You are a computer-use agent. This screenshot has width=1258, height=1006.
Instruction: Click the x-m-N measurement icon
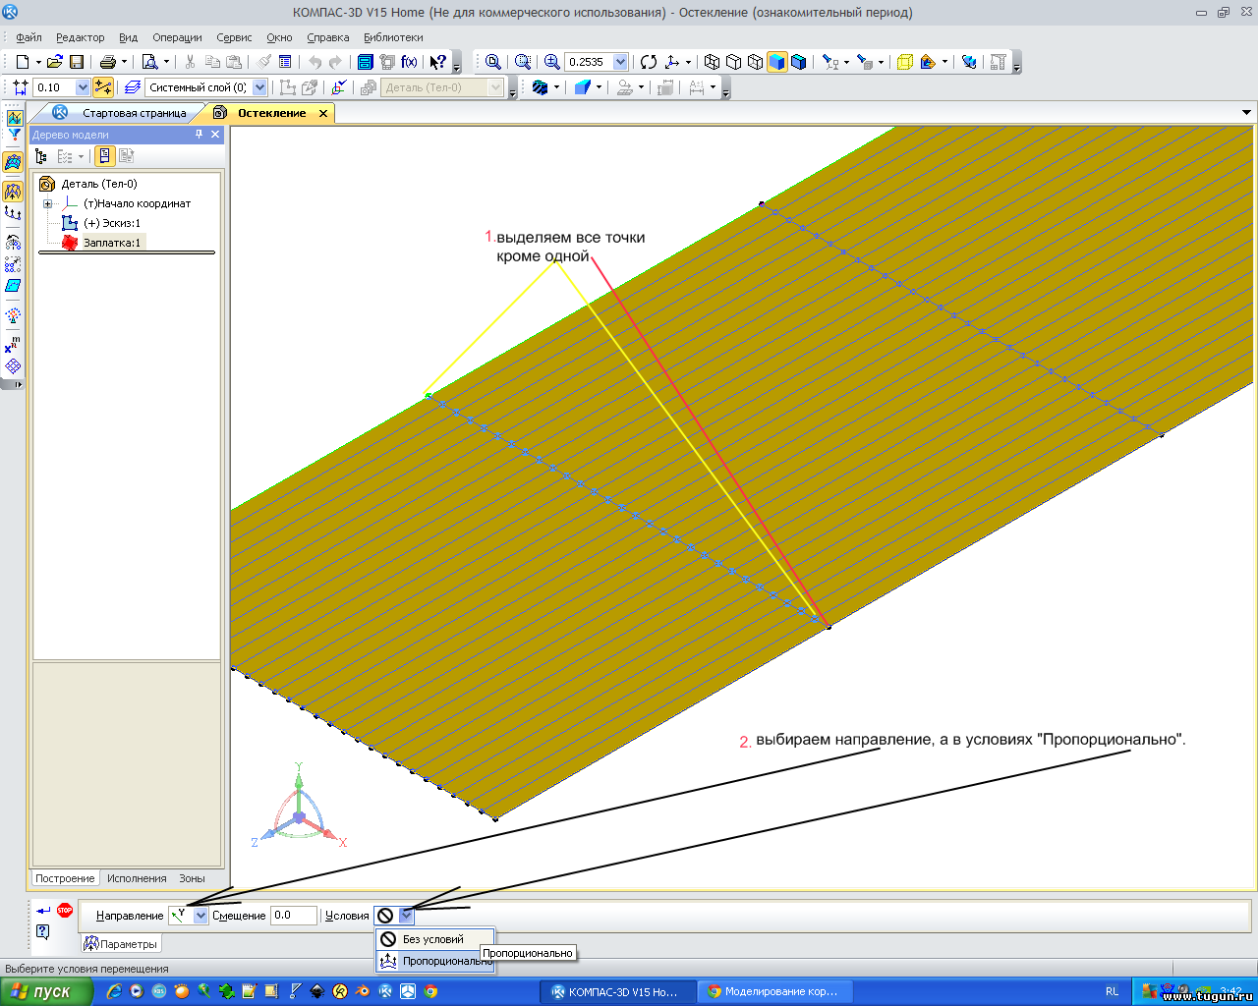click(x=13, y=344)
